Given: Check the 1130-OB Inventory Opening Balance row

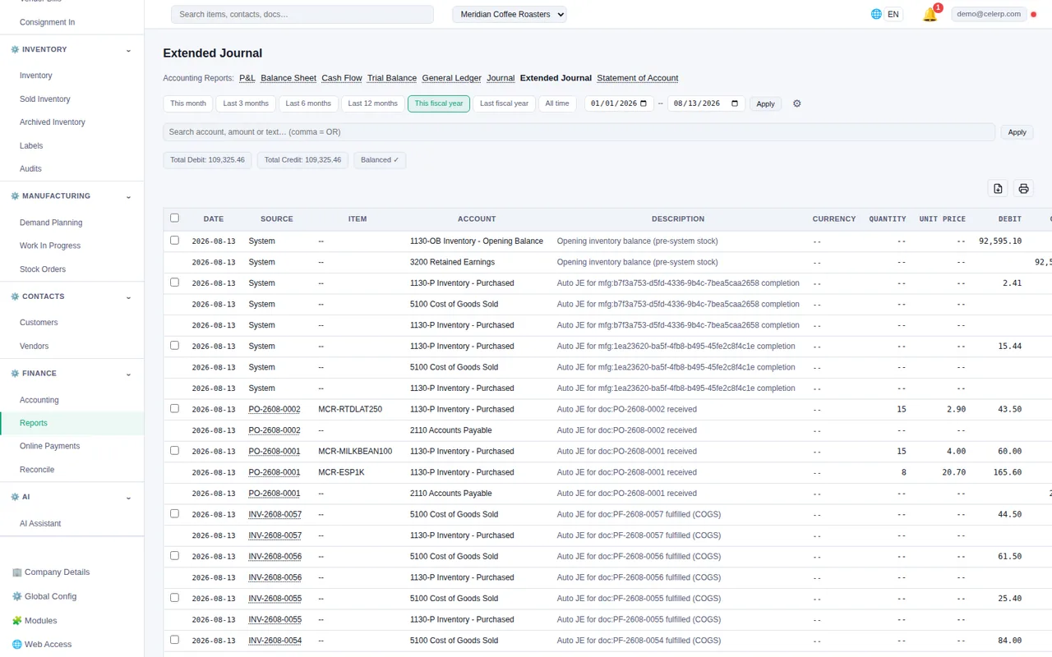Looking at the screenshot, I should pos(174,241).
